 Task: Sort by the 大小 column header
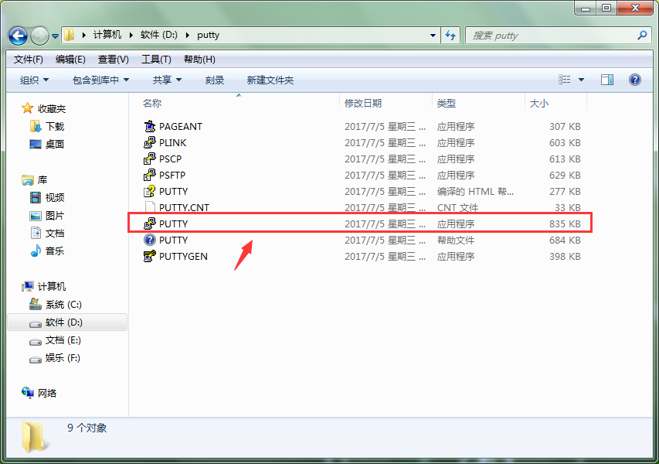538,103
